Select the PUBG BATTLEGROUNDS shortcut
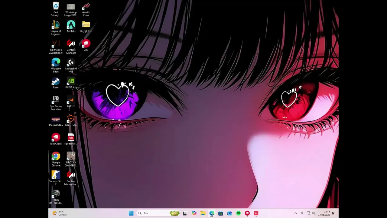This screenshot has height=218, width=387. pos(56,197)
